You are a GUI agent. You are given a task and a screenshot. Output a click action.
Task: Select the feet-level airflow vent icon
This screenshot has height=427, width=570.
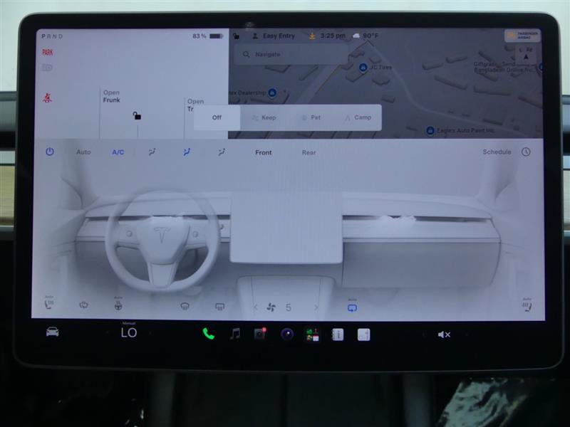tap(222, 152)
